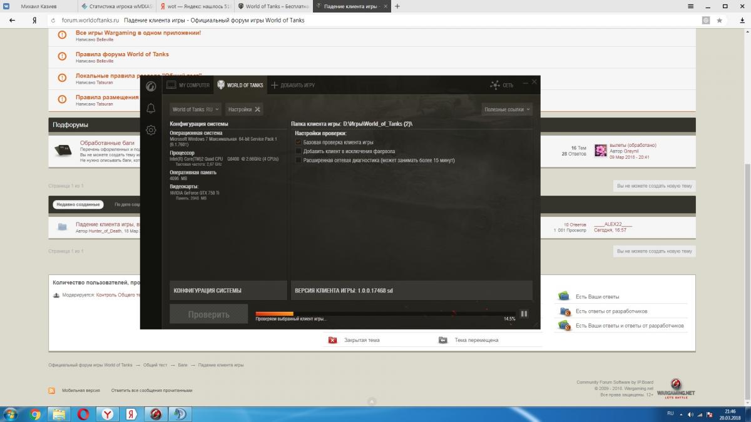The width and height of the screenshot is (751, 422).
Task: Click Wargaming.net footer logo
Action: pyautogui.click(x=676, y=389)
